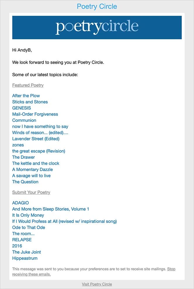This screenshot has width=194, height=289.
Task: Click the Communion poem link
Action: (x=24, y=120)
